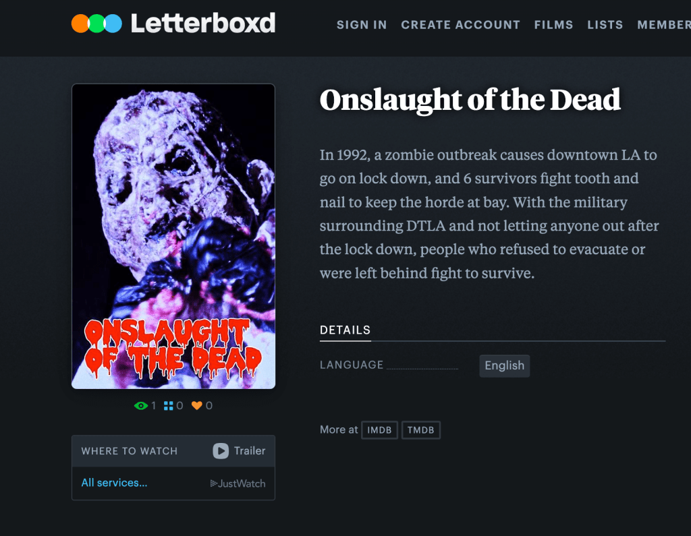Play the trailer via play icon
The height and width of the screenshot is (536, 691).
[x=221, y=450]
